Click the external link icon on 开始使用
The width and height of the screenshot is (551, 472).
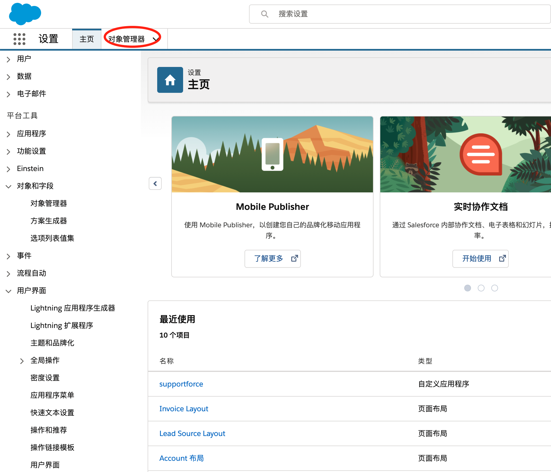coord(502,258)
